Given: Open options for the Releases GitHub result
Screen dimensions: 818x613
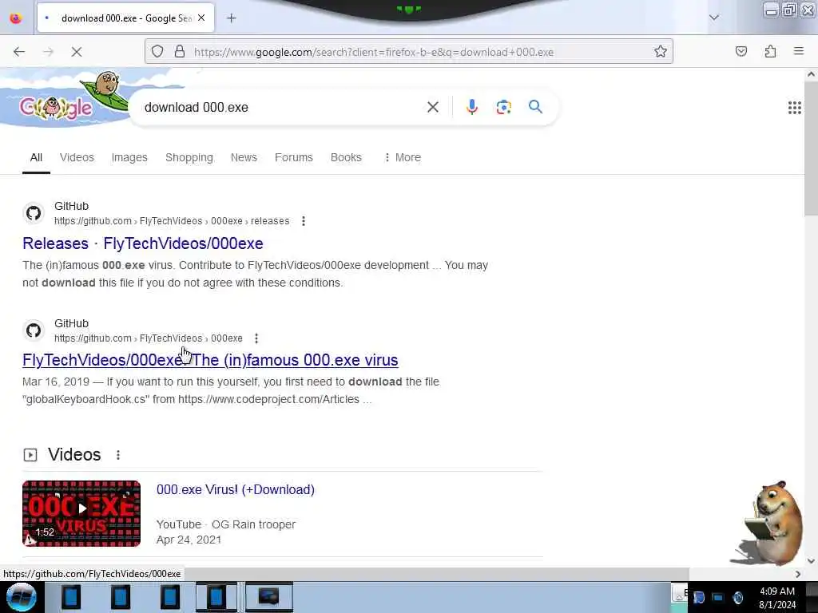Looking at the screenshot, I should tap(304, 221).
